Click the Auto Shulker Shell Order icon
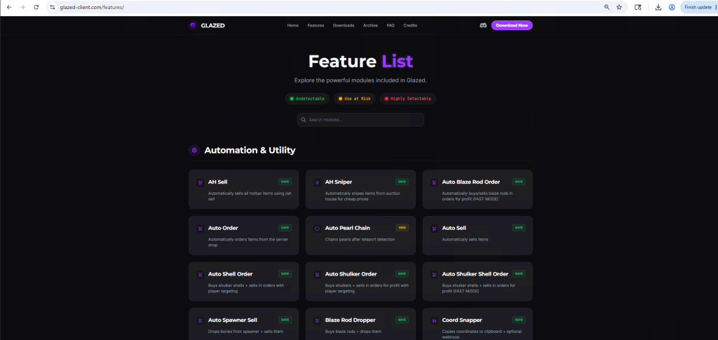This screenshot has width=718, height=340. (433, 275)
